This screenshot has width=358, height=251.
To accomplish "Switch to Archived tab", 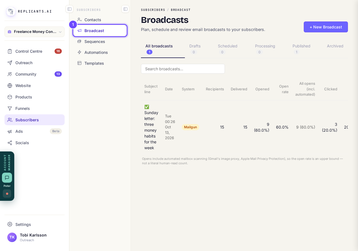I will click(x=335, y=46).
